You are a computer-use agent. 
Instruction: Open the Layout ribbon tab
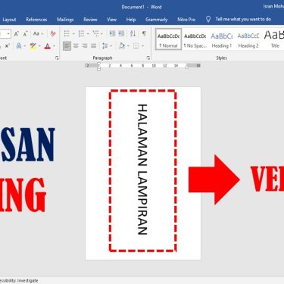pos(9,20)
